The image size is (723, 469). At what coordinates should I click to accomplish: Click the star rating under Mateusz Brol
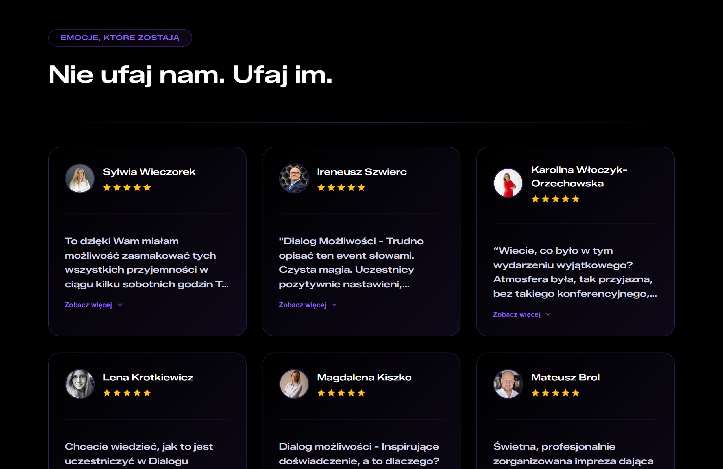coord(555,393)
